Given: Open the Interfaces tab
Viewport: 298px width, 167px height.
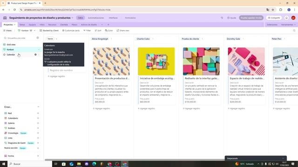Looking at the screenshot, I should click(x=113, y=18).
